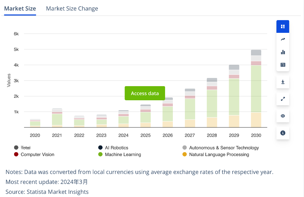Click the Machine Learning green legend dot
Image resolution: width=304 pixels, height=197 pixels.
[x=100, y=154]
